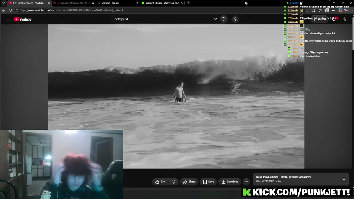Viewport: 354px width, 199px height.
Task: Open more actions ellipsis under the video
Action: tap(246, 182)
